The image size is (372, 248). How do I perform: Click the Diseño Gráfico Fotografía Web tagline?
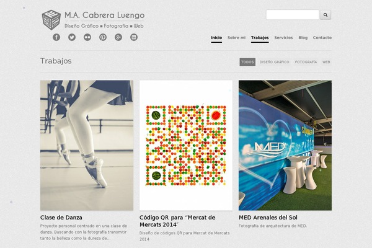(104, 26)
